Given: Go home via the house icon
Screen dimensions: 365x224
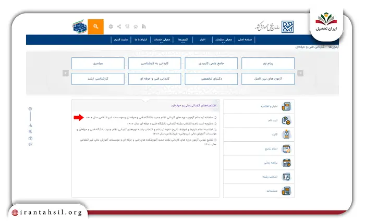Looking at the screenshot, I should click(136, 27).
